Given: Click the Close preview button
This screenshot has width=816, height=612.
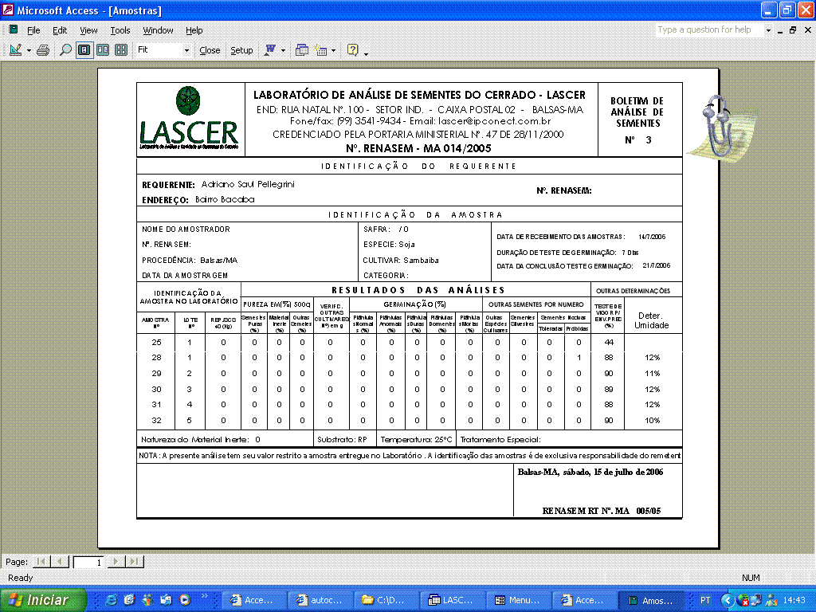Looking at the screenshot, I should [210, 50].
